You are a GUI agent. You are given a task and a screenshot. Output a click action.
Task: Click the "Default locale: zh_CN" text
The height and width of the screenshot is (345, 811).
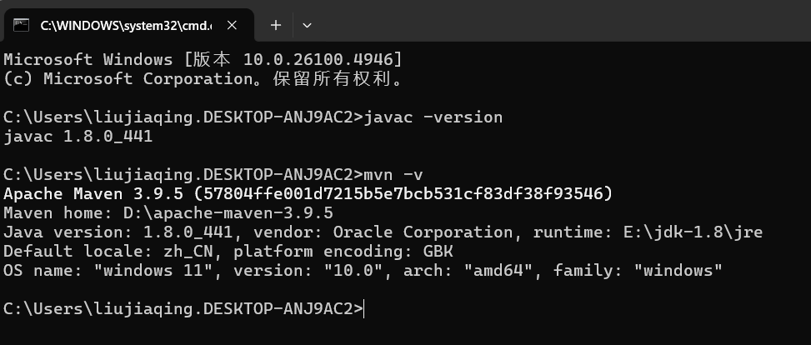pos(108,252)
